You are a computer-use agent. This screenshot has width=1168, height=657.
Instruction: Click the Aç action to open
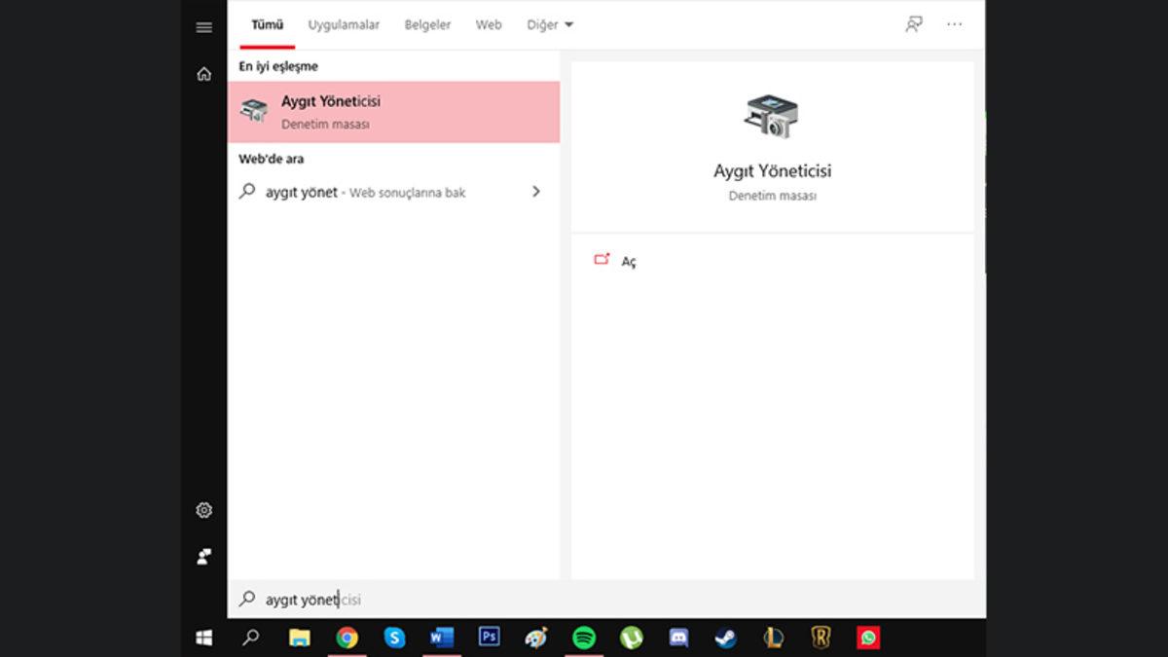[x=628, y=262]
